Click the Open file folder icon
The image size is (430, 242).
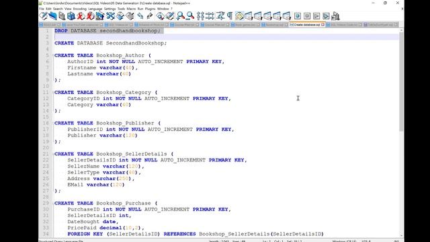(x=52, y=16)
